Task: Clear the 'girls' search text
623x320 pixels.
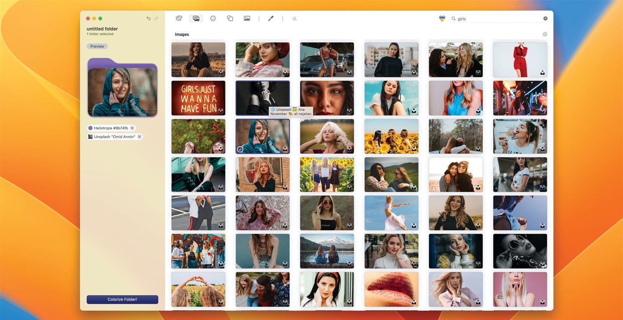Action: [x=545, y=18]
